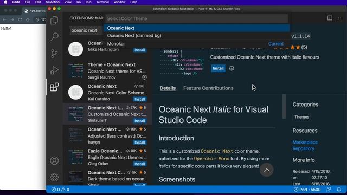Click Install in the extension detail page

tap(218, 68)
